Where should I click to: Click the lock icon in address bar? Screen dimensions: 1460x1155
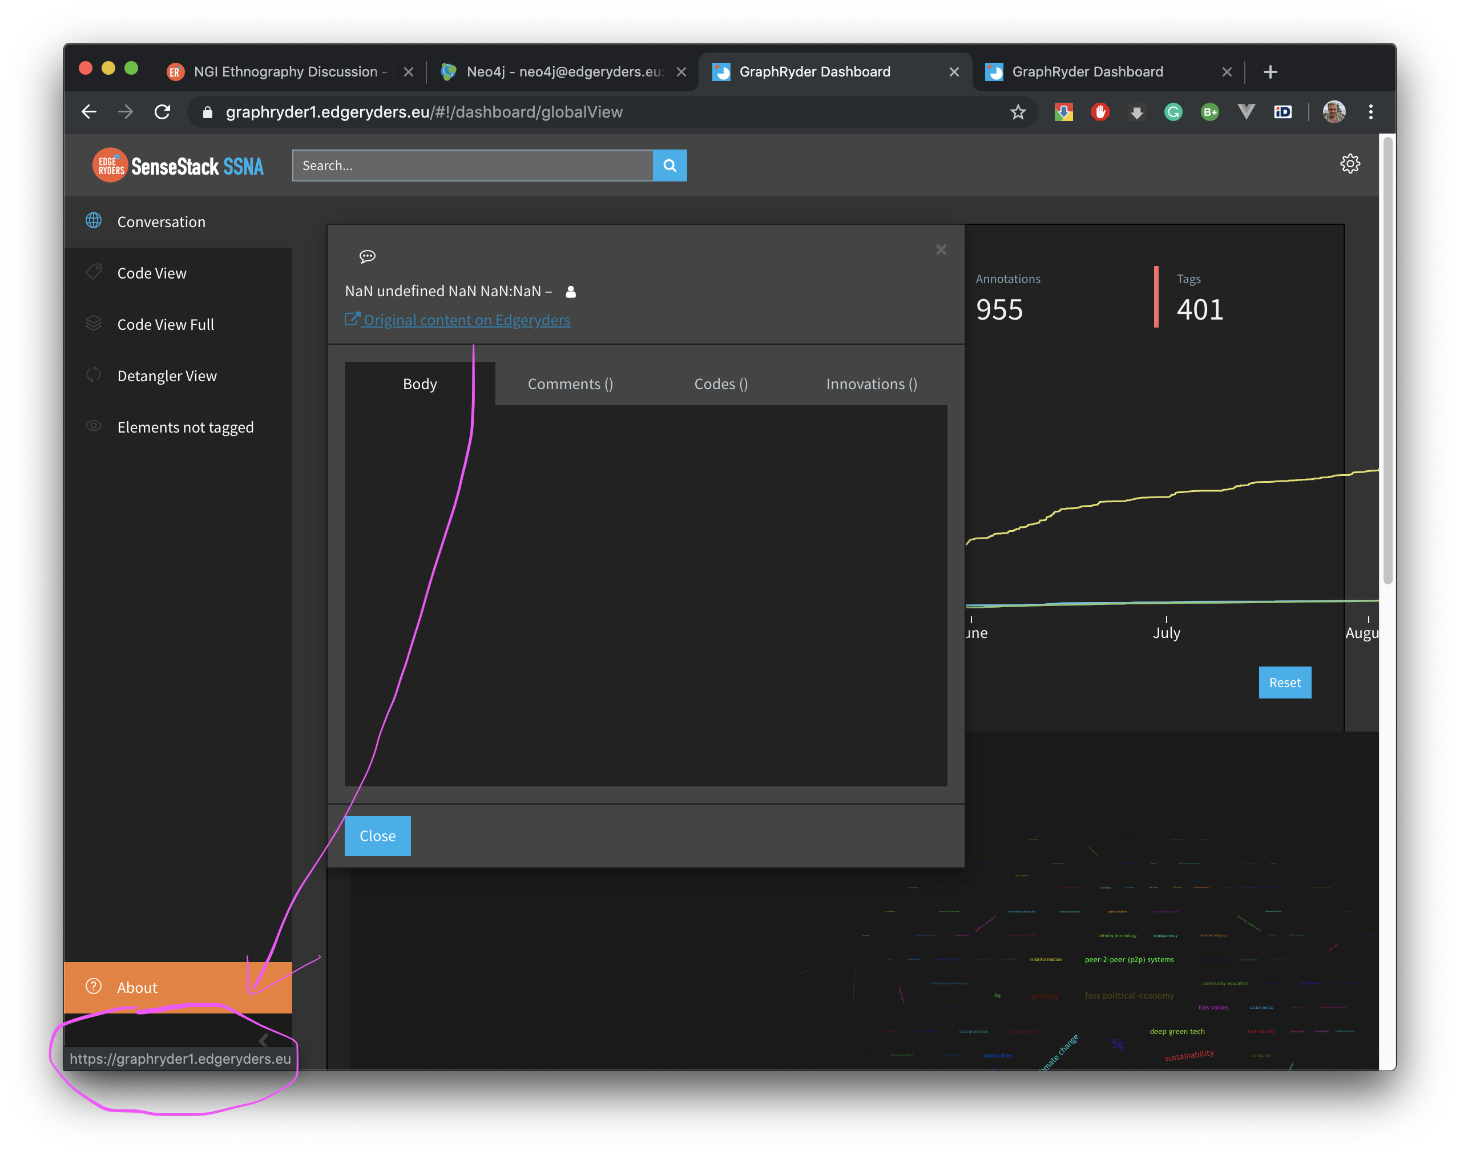click(208, 112)
